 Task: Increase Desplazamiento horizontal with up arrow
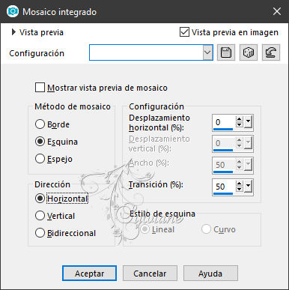coord(239,119)
